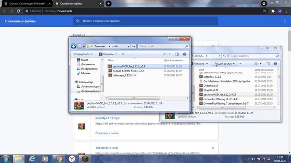
Task: Click the Chrome forward navigation arrow
Action: (x=11, y=11)
